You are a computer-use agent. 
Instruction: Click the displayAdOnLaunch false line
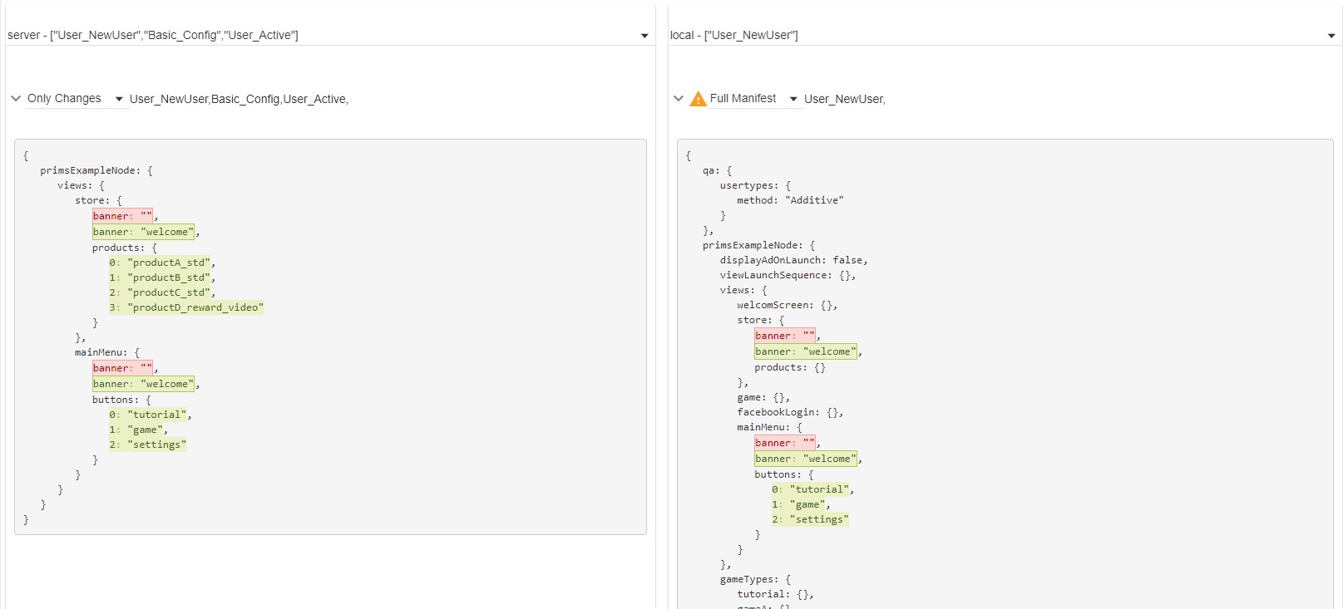click(x=792, y=260)
